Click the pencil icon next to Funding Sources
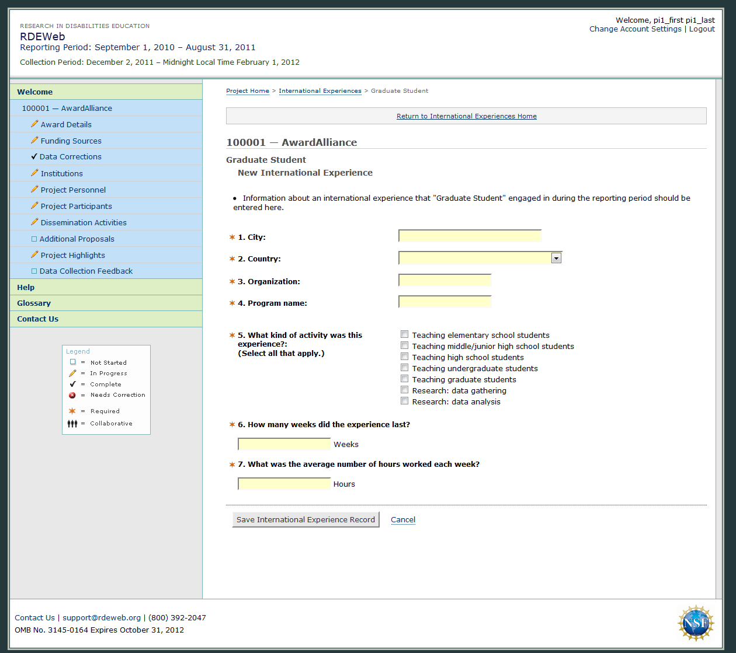The image size is (736, 653). point(34,140)
